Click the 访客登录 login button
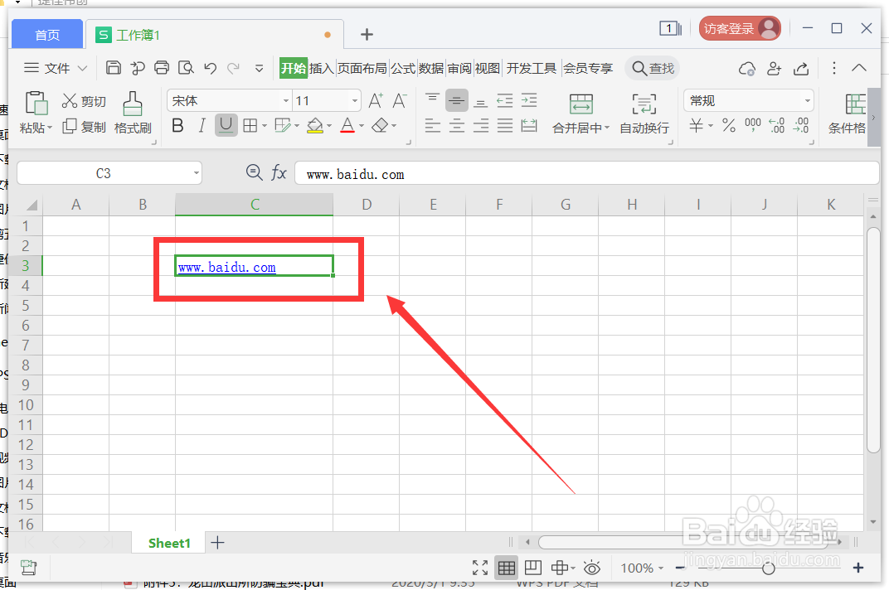Image resolution: width=889 pixels, height=590 pixels. [x=740, y=28]
